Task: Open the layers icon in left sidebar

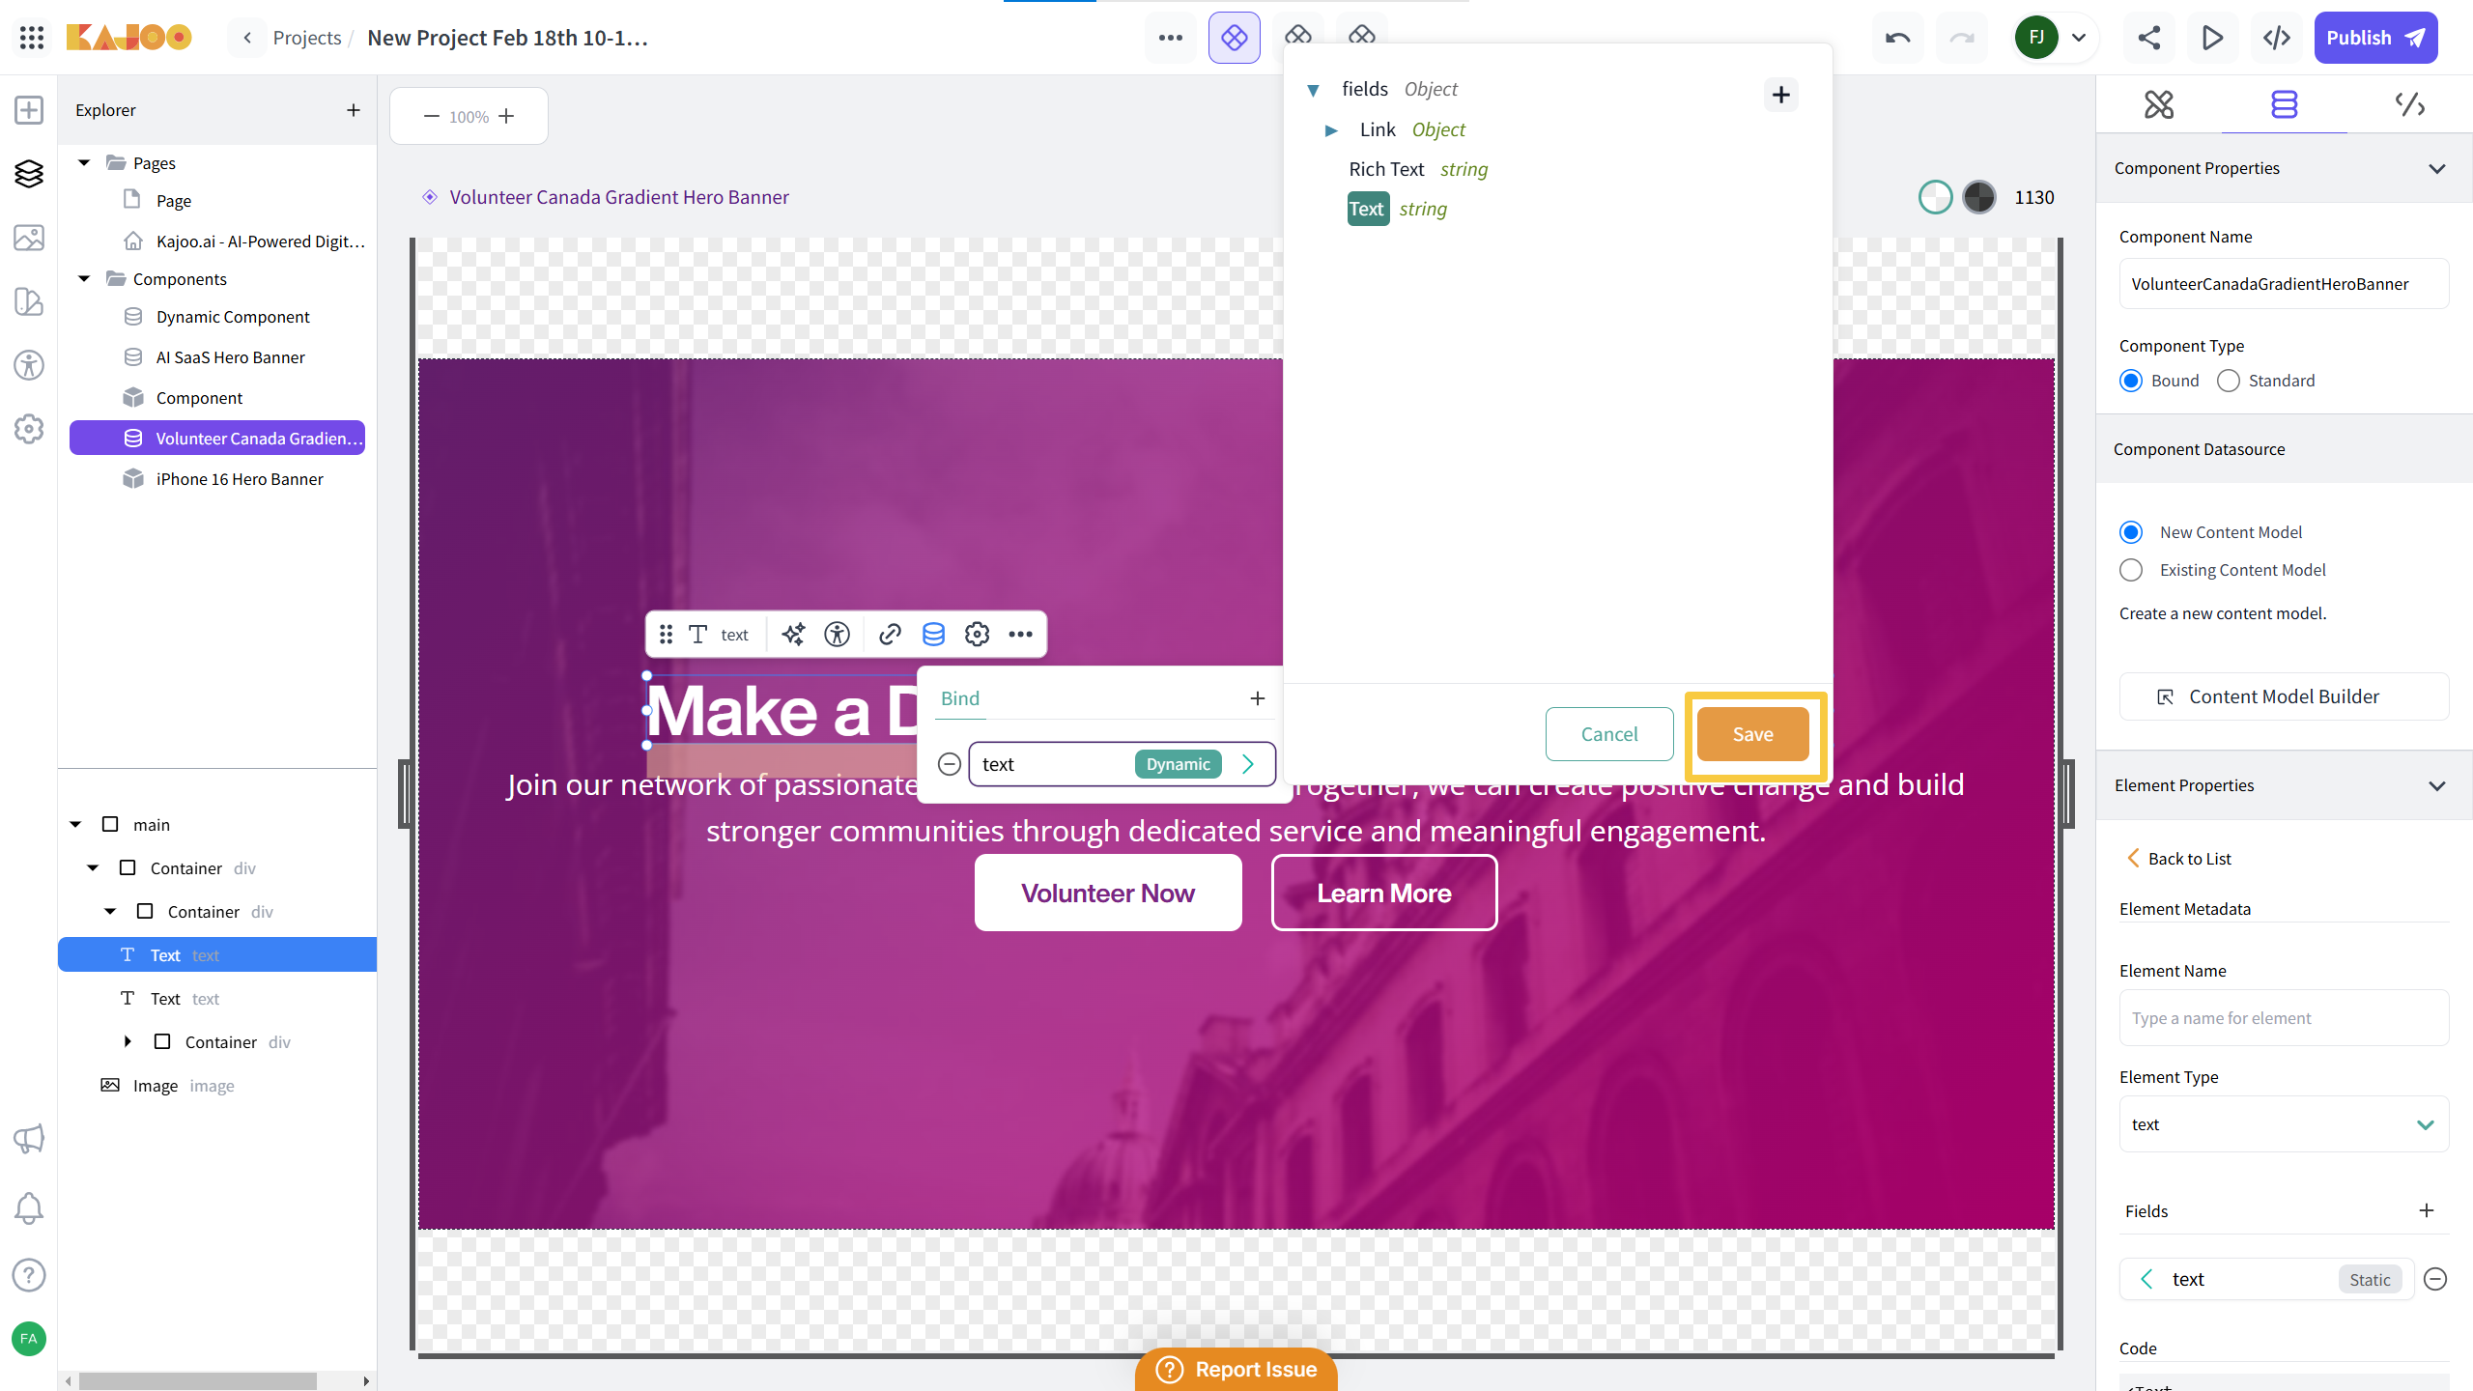Action: 29,174
